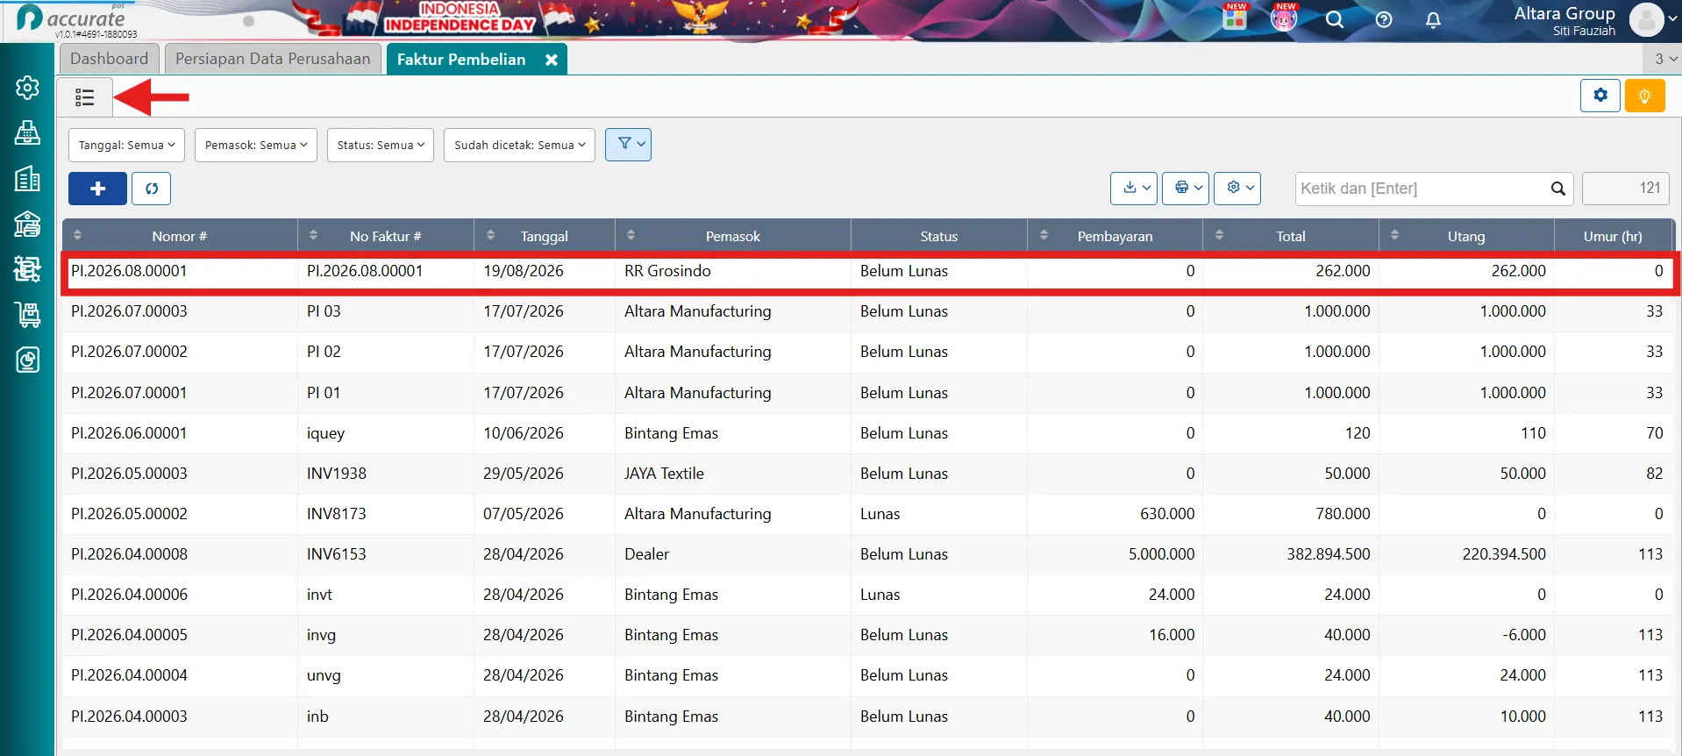This screenshot has height=756, width=1682.
Task: Click invoice number INV8173 cell
Action: pyautogui.click(x=385, y=514)
